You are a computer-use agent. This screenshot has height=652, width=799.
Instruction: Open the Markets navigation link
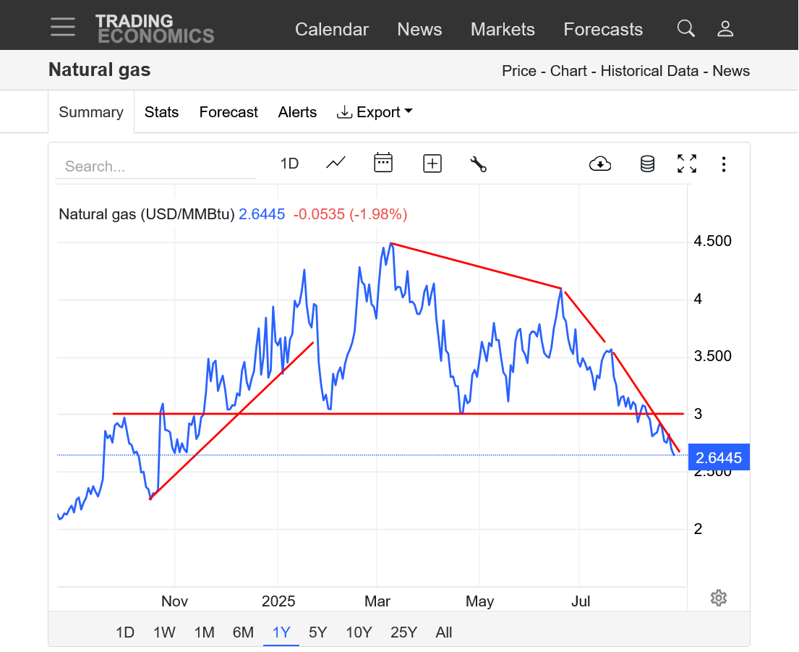point(503,29)
